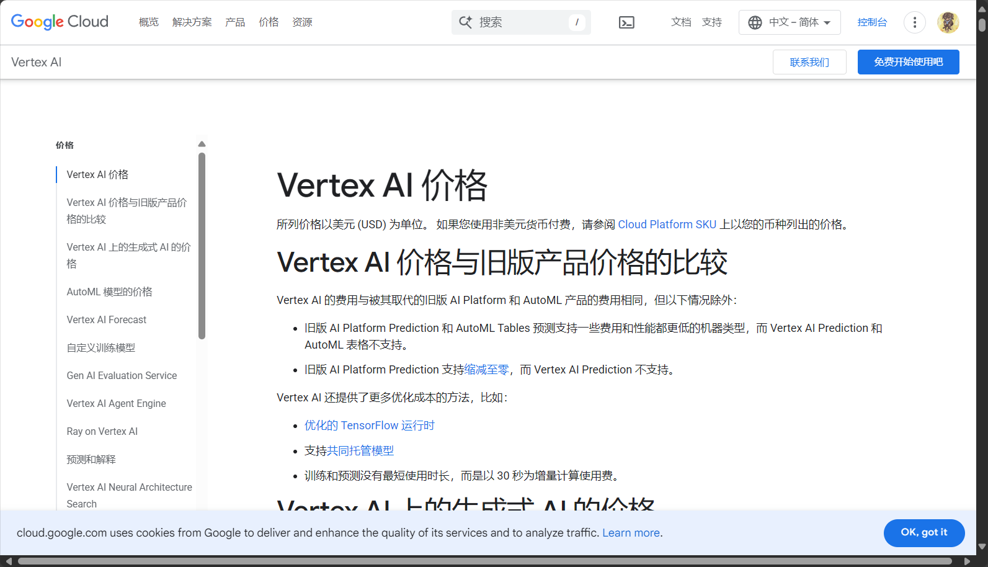Viewport: 988px width, 567px height.
Task: Click the horizontal scrollbar left arrow
Action: [8, 561]
